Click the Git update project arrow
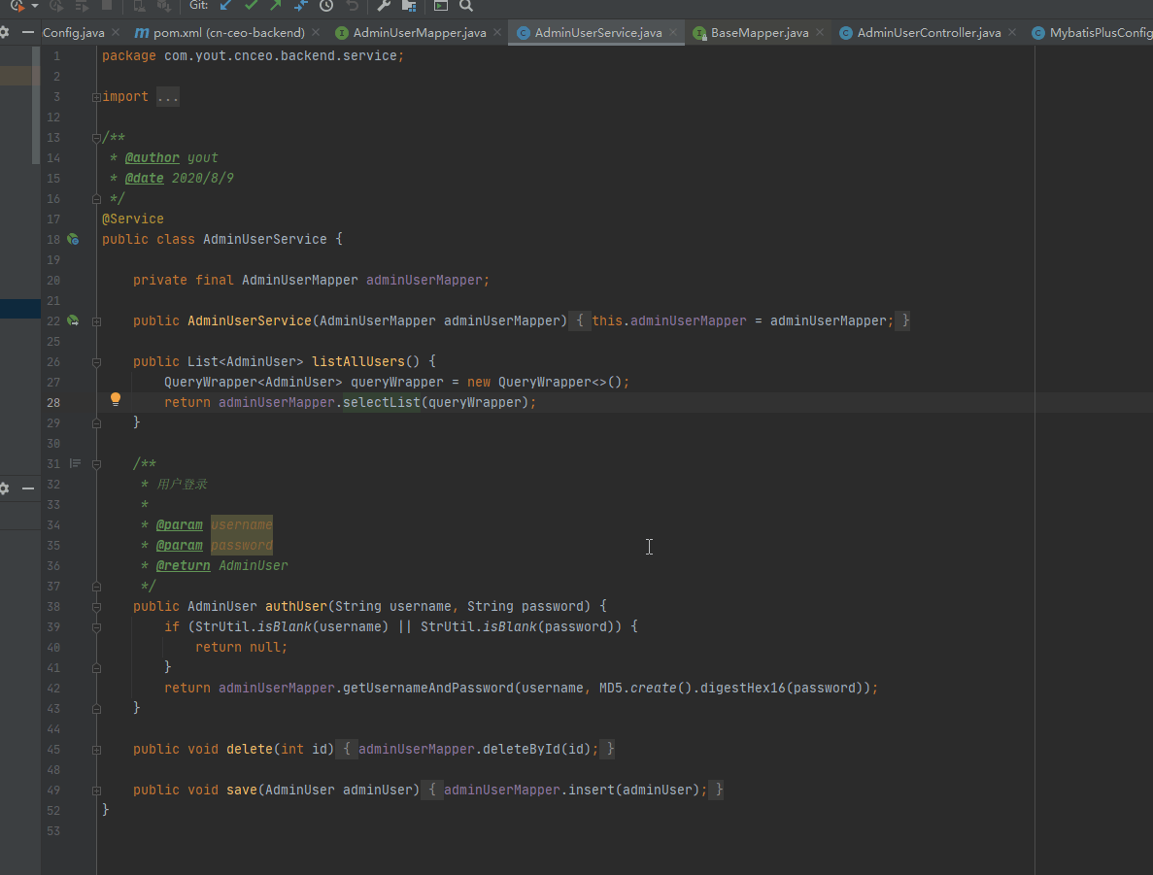Viewport: 1153px width, 875px height. tap(225, 5)
